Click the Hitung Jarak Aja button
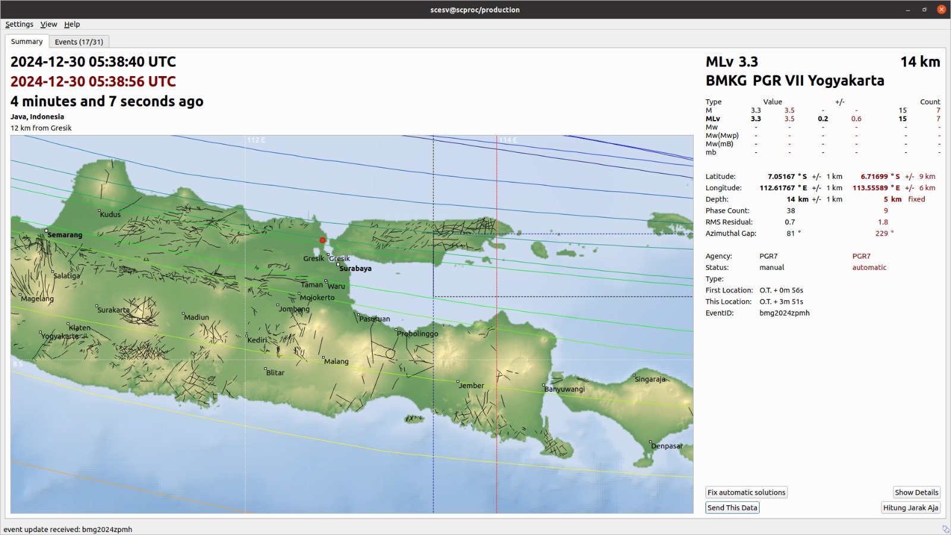 tap(910, 508)
